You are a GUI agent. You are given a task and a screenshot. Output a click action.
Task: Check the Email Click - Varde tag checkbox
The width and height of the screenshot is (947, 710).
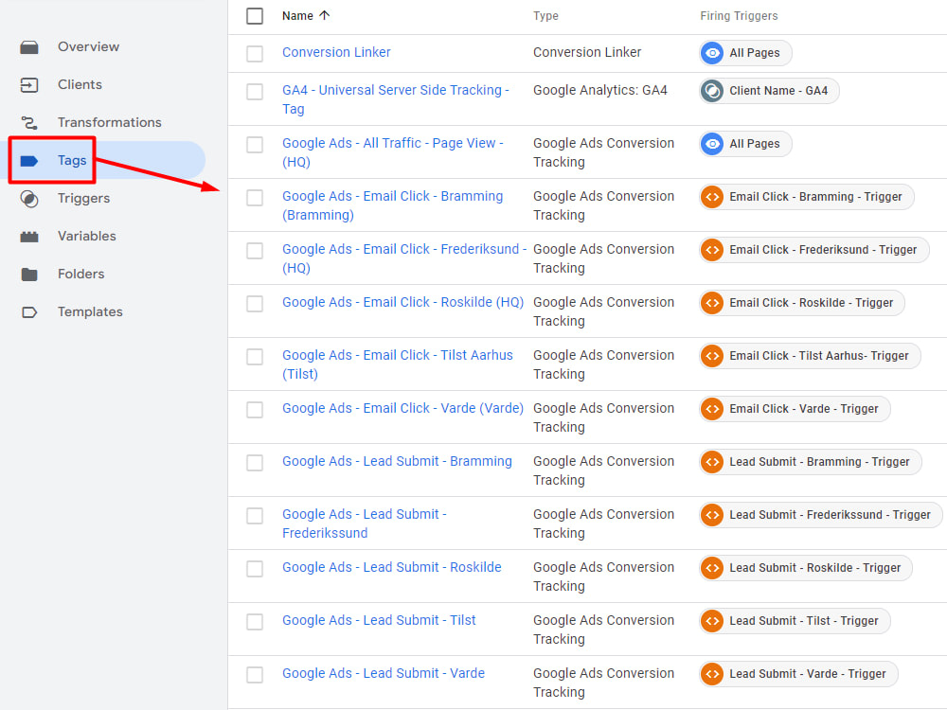coord(255,409)
